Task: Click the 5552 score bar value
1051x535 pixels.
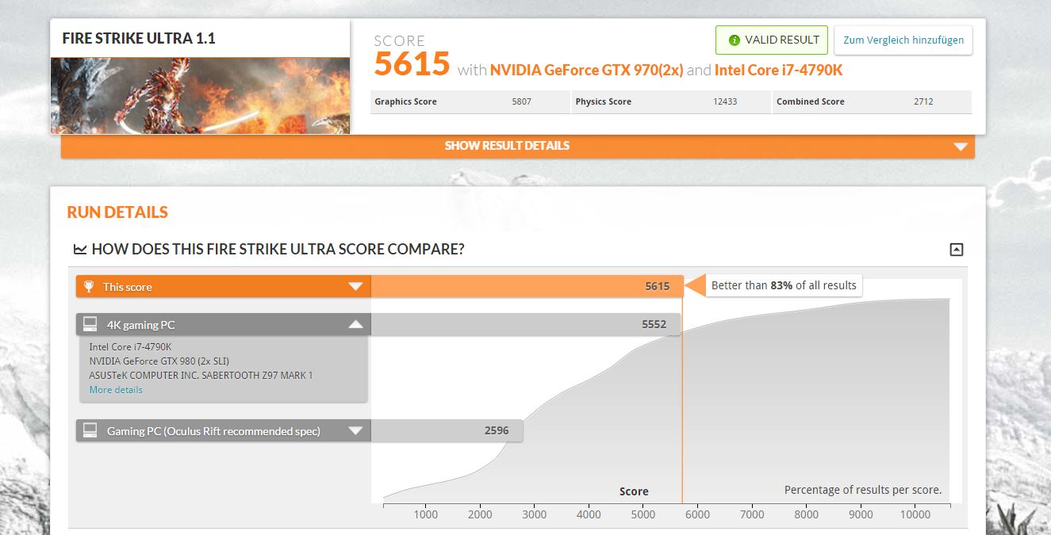Action: 654,324
